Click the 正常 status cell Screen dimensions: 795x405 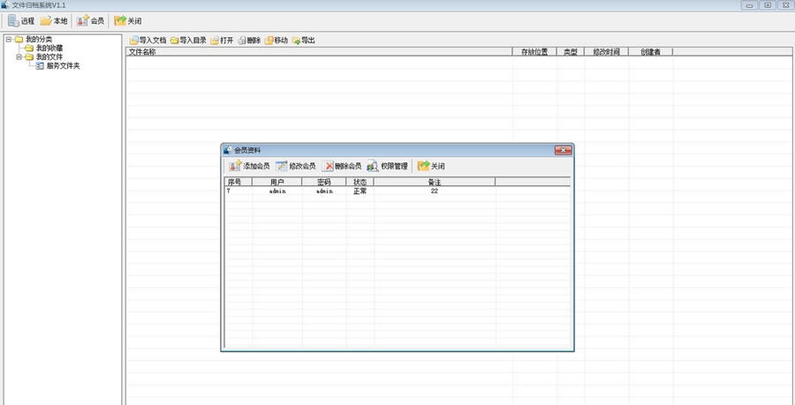[360, 191]
